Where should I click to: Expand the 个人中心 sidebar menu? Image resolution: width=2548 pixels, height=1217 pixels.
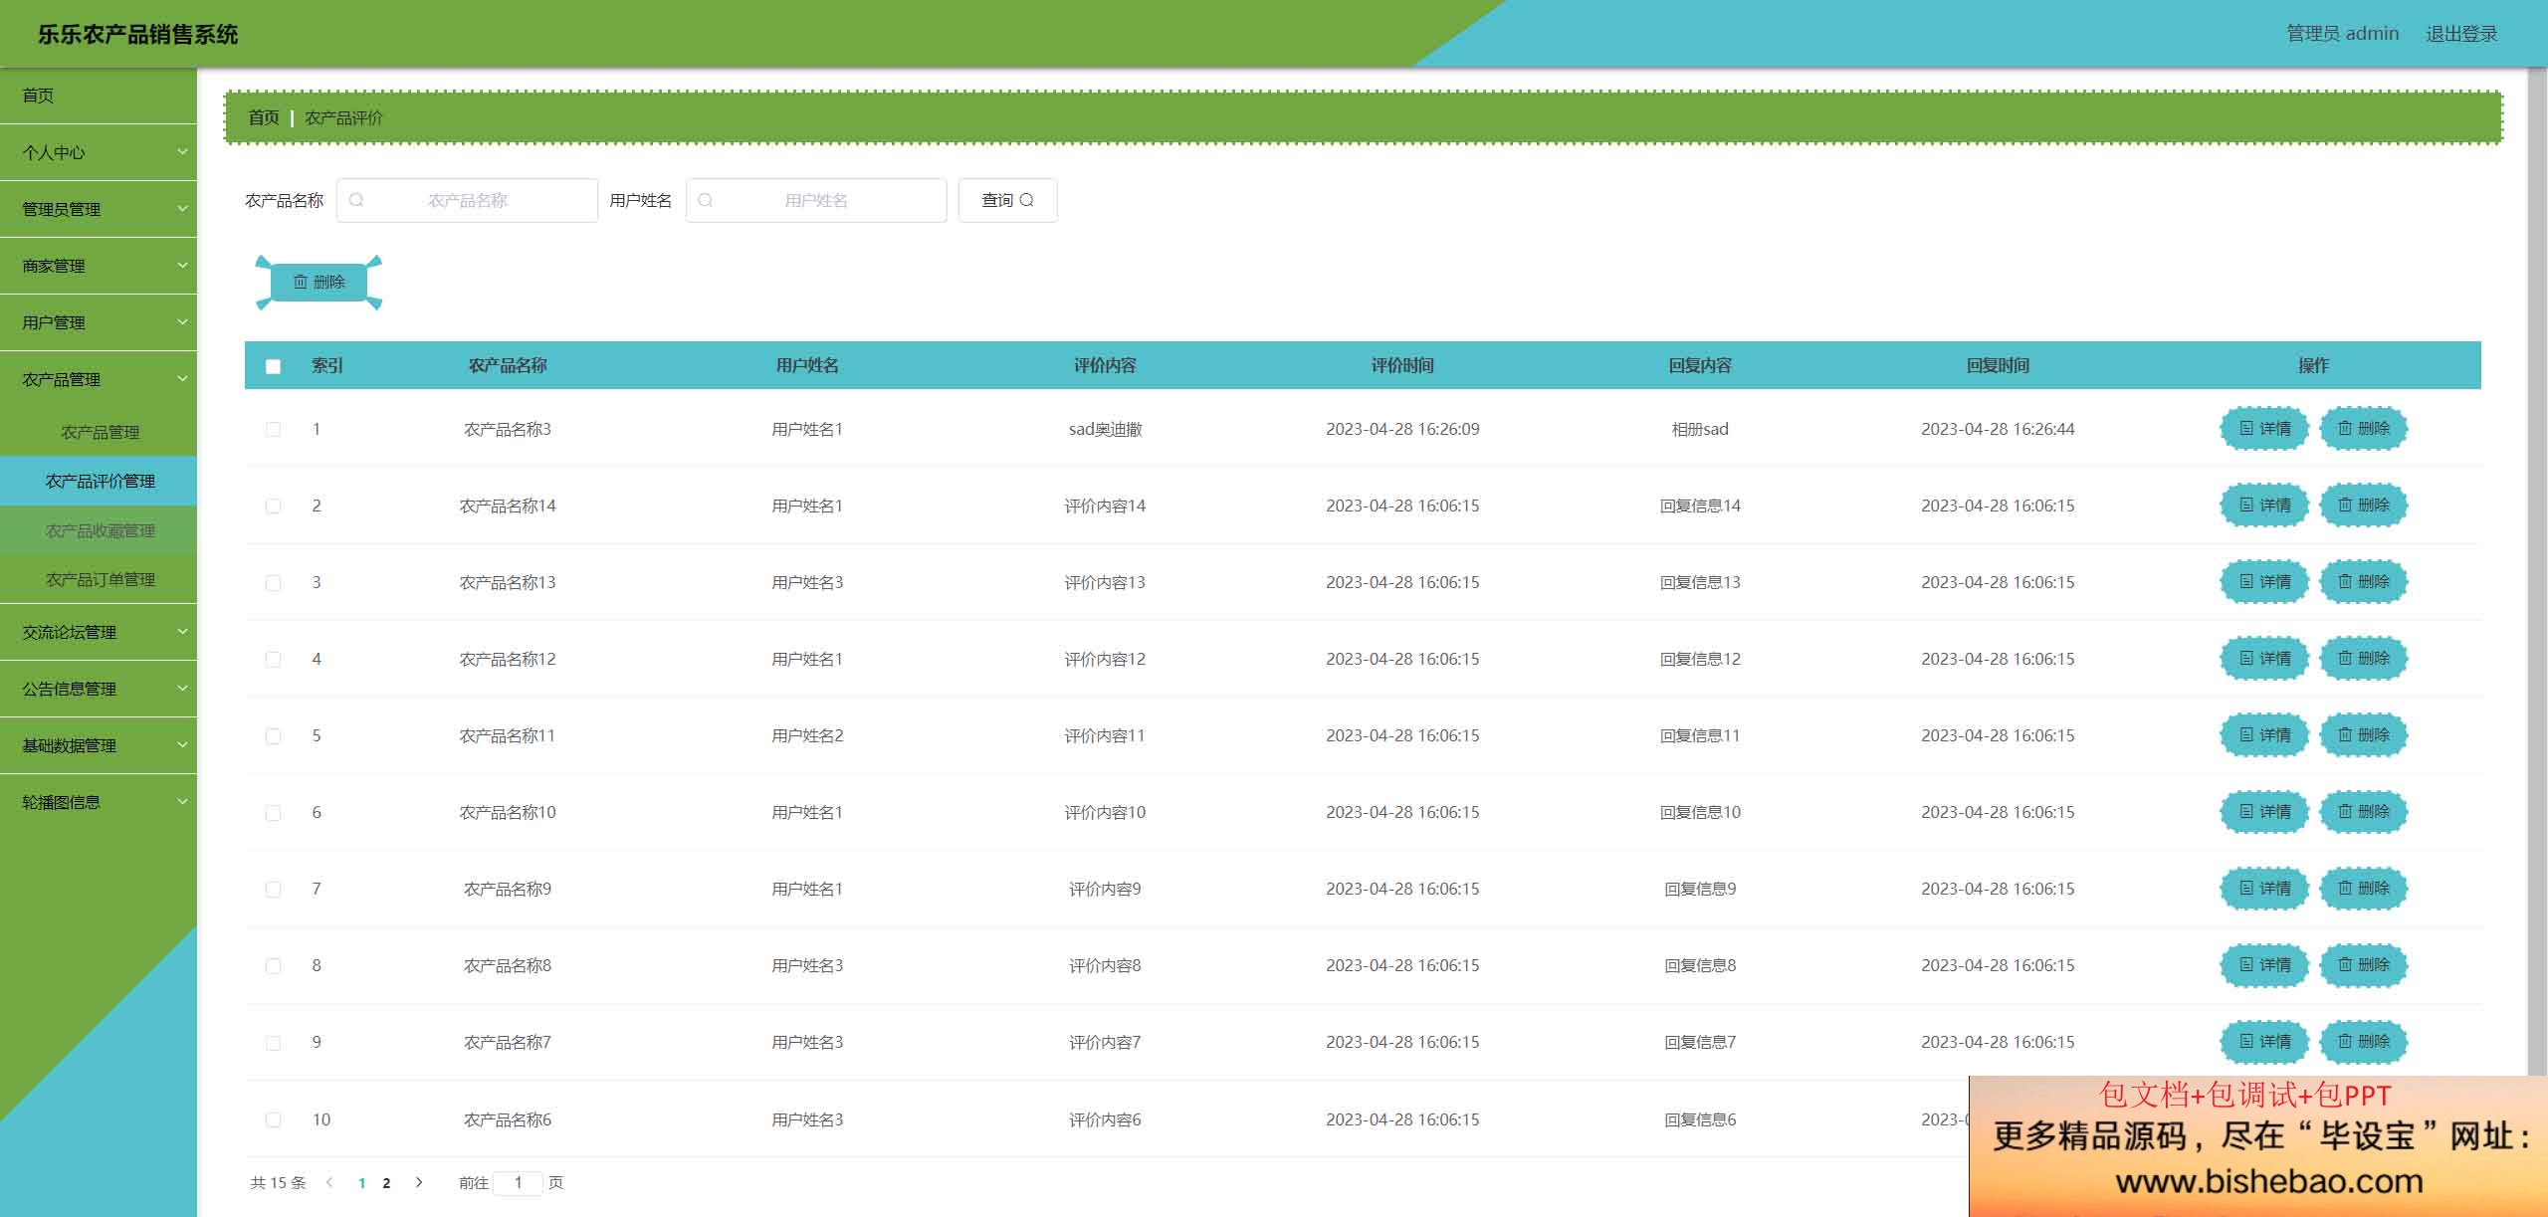pyautogui.click(x=99, y=152)
